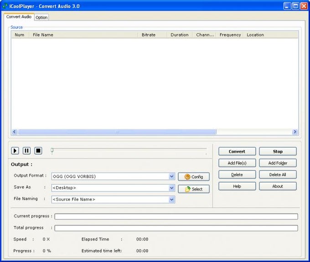Click the horizontal scrollbar left arrow

(15, 132)
